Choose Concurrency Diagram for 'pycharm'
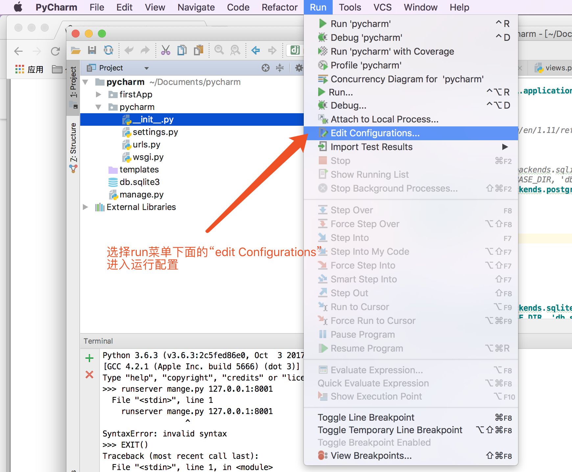This screenshot has height=472, width=572. [411, 79]
